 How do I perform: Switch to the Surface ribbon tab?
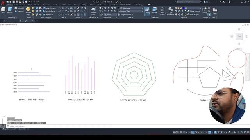coord(23,5)
